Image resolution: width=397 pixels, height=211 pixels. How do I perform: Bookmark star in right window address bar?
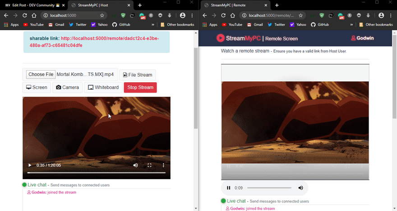point(300,15)
